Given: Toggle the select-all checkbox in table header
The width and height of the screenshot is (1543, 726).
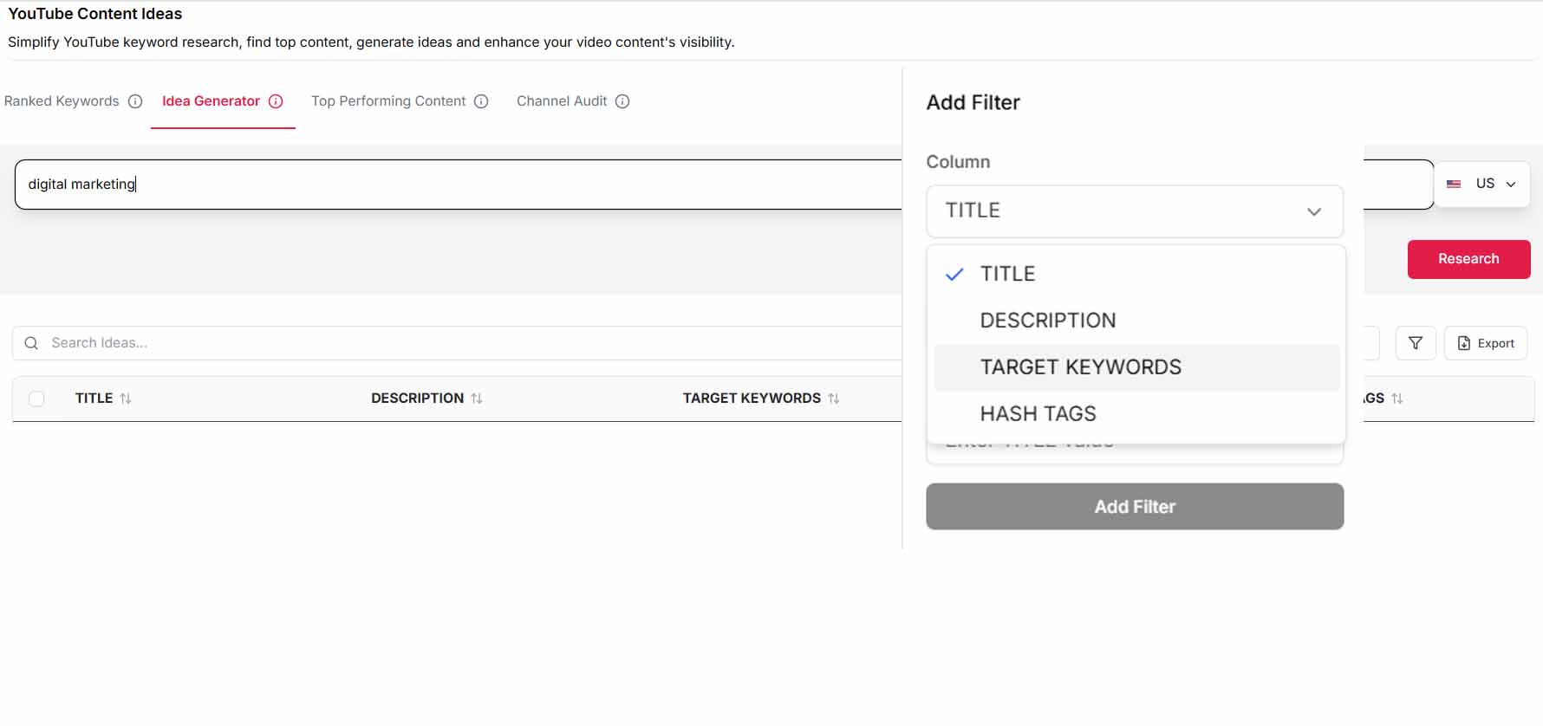Looking at the screenshot, I should 36,399.
